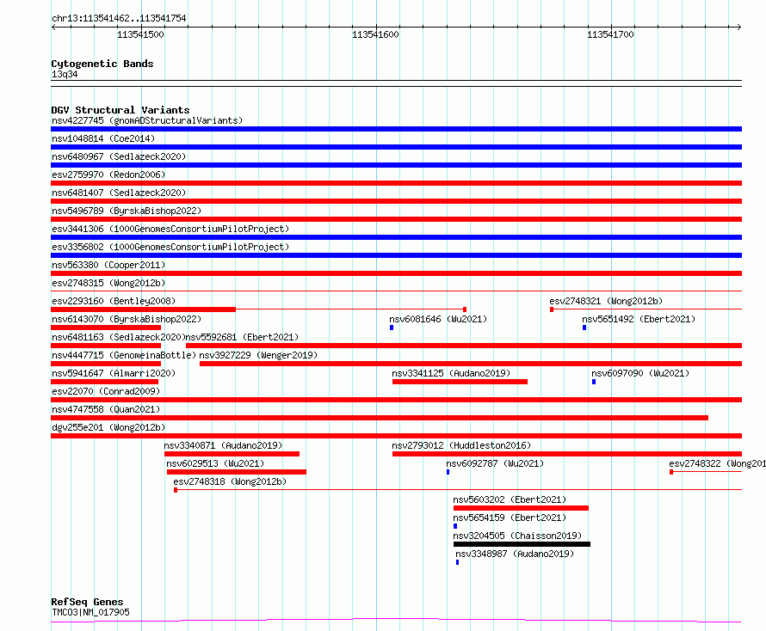Screen dimensions: 766x631
Task: Open nsv5496789 (ByrskaBishop2022) variant
Action: point(127,211)
